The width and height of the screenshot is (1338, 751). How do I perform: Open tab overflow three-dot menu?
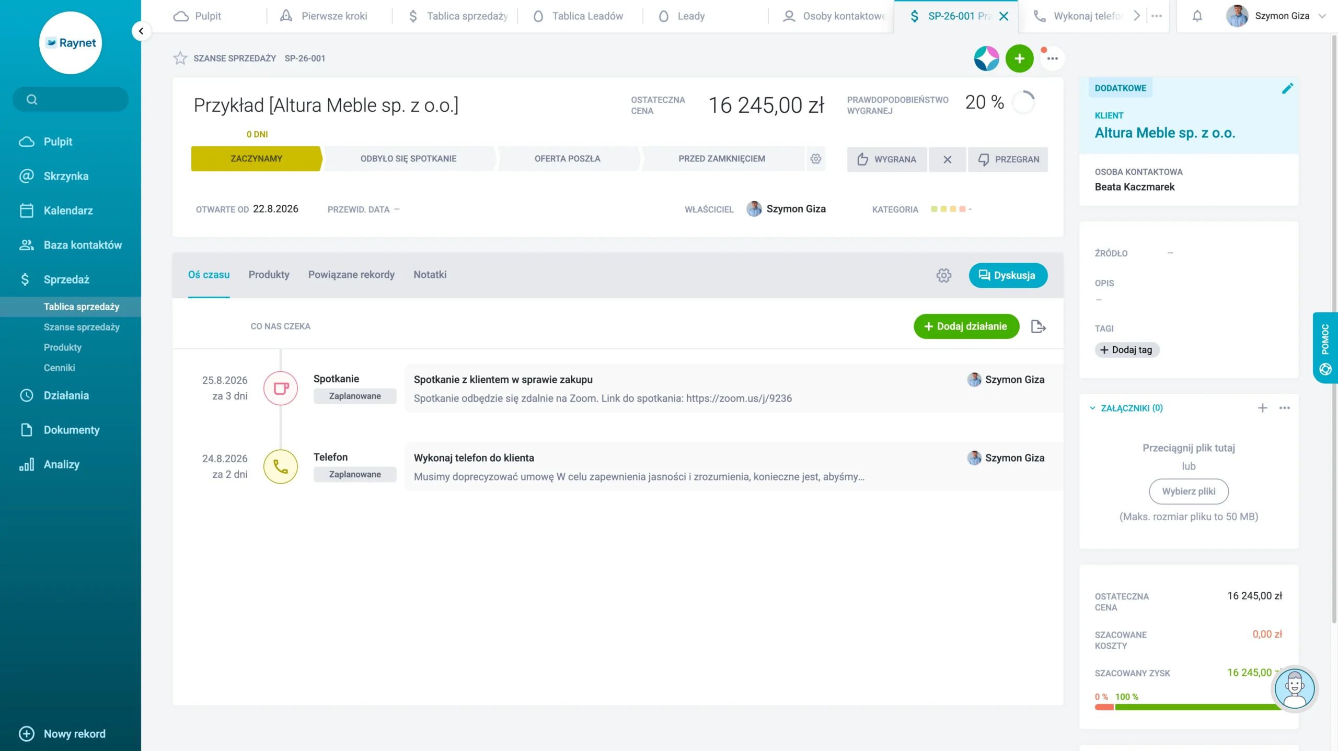1157,16
